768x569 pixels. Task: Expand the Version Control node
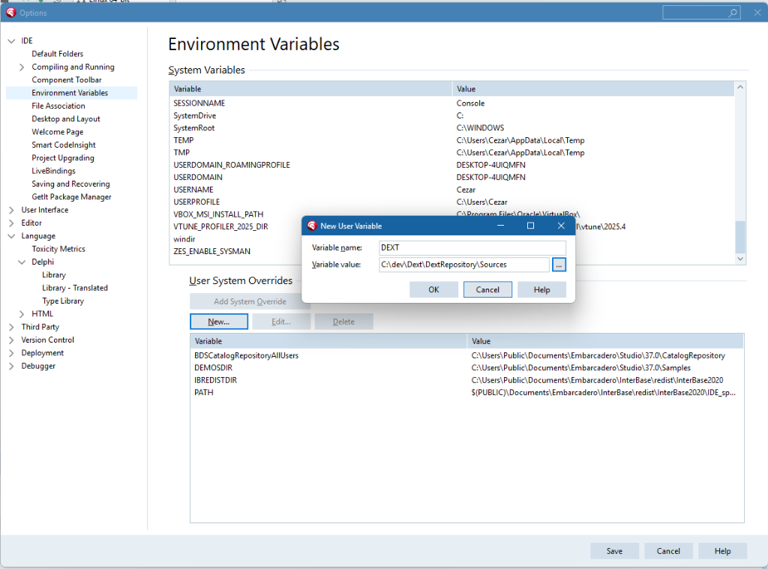point(11,340)
